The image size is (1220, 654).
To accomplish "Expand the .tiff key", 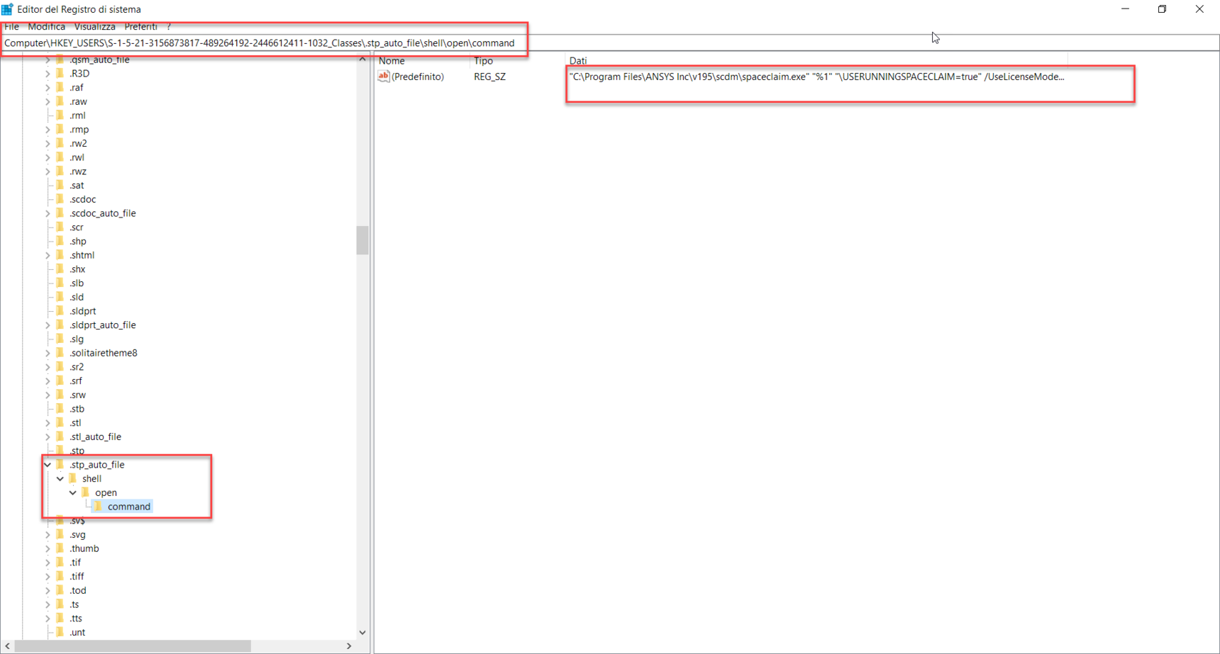I will [48, 577].
